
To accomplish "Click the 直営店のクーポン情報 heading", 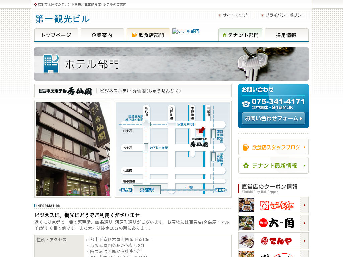I will pos(269,187).
